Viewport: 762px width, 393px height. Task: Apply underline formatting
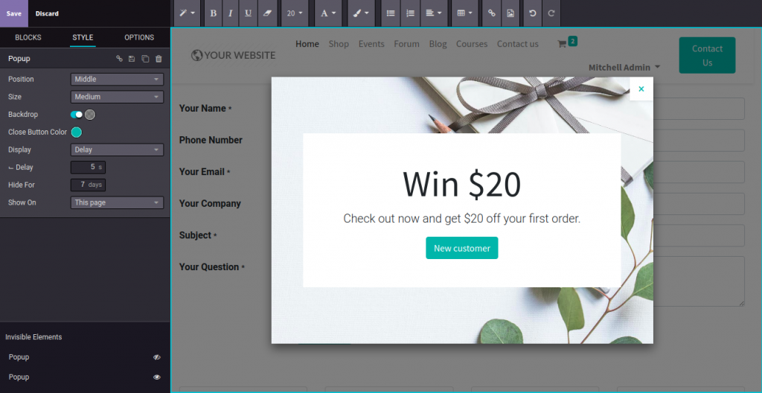pyautogui.click(x=248, y=13)
